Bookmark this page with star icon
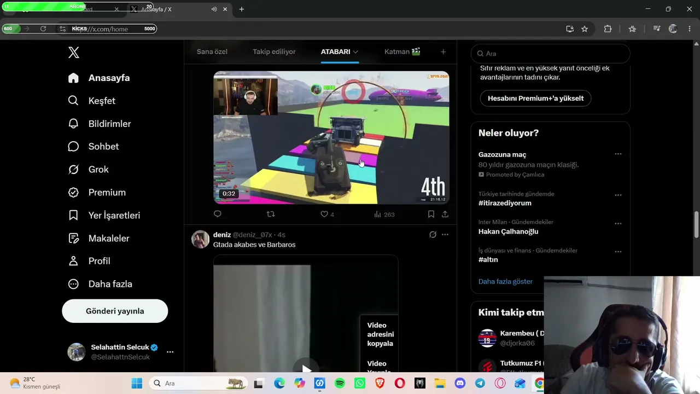This screenshot has width=700, height=394. click(x=585, y=29)
